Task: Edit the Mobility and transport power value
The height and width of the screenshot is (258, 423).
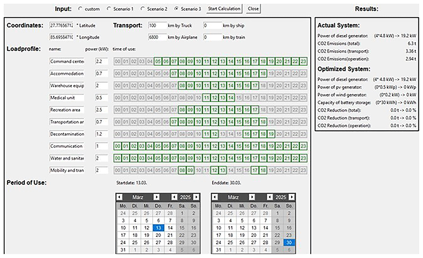Action: coord(102,171)
